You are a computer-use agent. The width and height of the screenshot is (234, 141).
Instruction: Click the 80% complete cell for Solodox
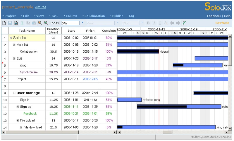[x=109, y=38]
